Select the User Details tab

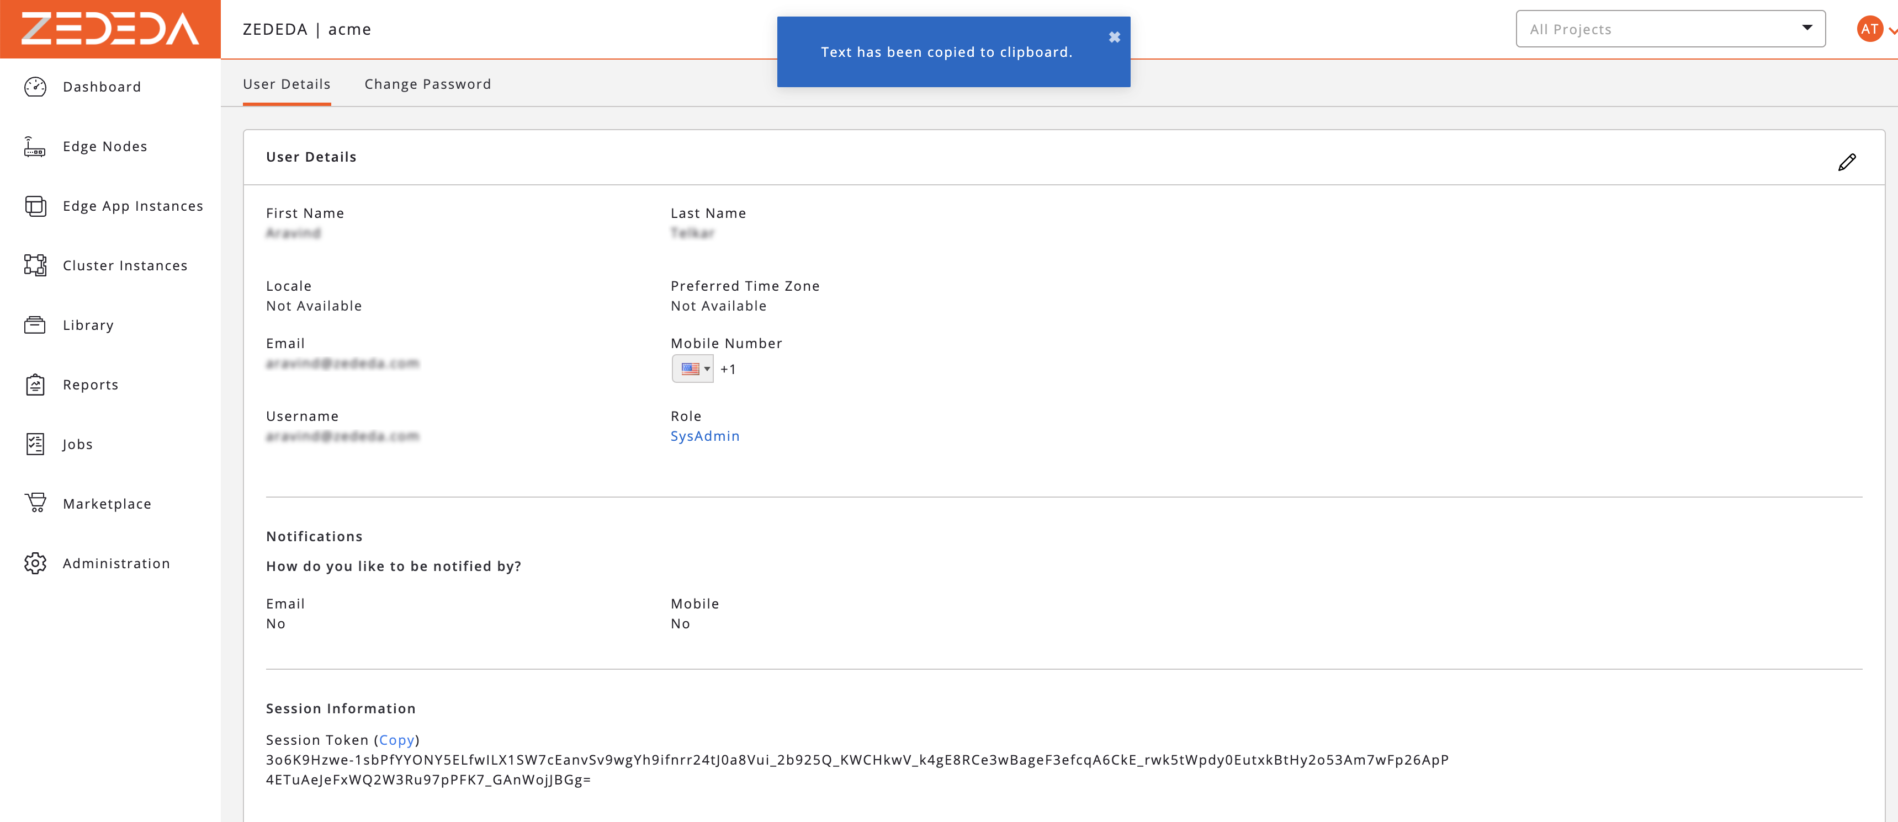pyautogui.click(x=287, y=84)
